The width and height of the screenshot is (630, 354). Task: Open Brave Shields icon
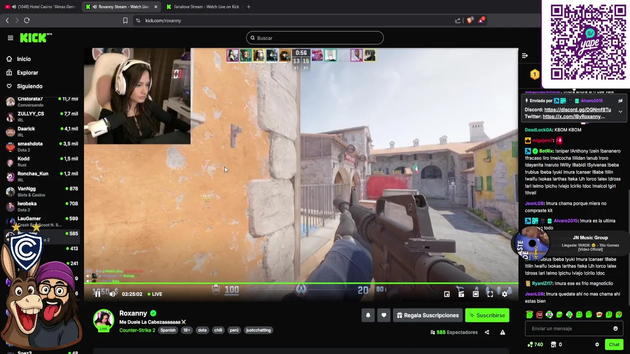click(470, 21)
